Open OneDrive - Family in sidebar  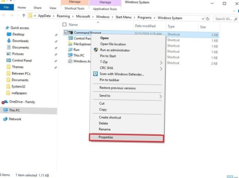[x=22, y=102]
